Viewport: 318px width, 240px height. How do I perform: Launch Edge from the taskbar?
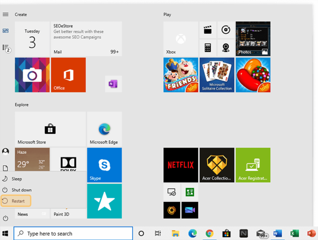pos(193,233)
